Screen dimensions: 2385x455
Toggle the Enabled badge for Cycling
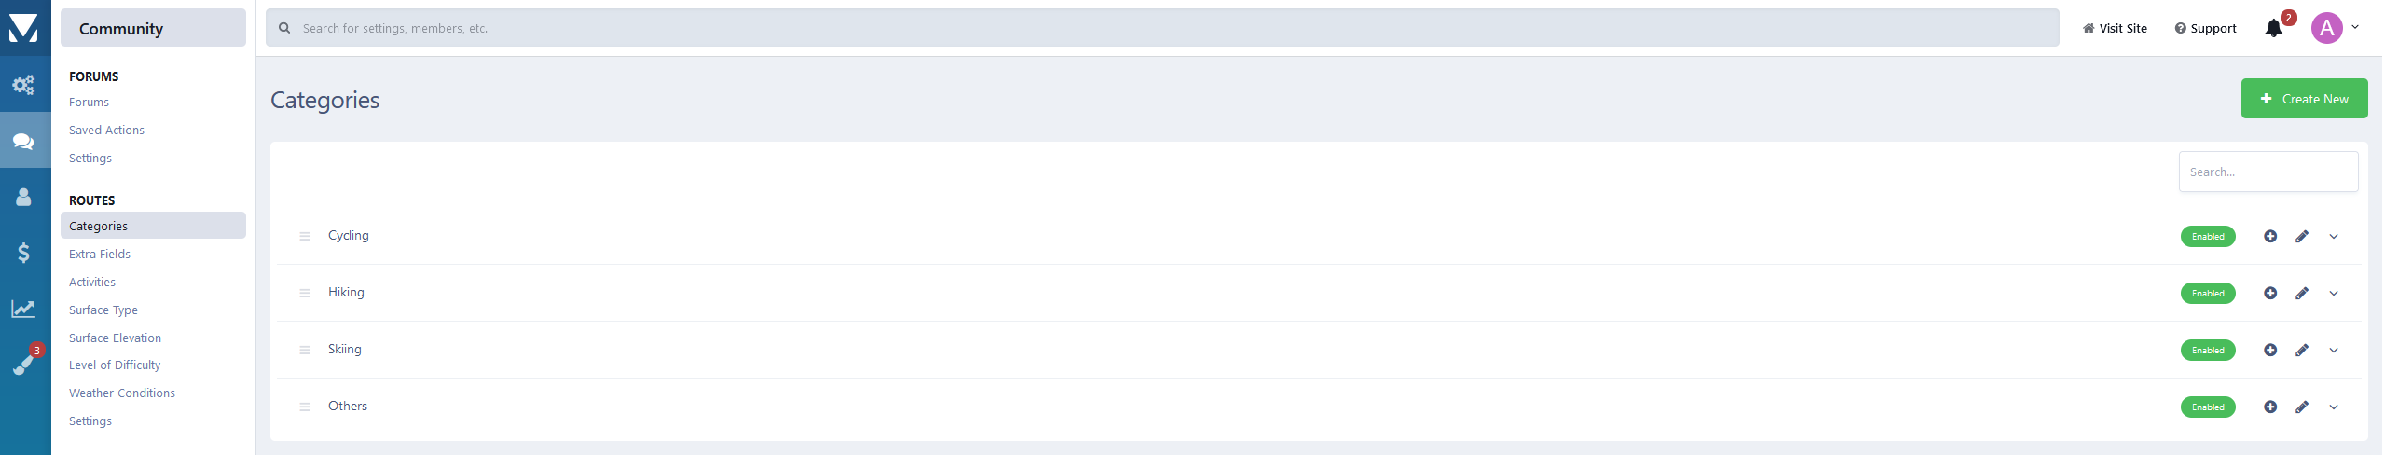pyautogui.click(x=2208, y=237)
